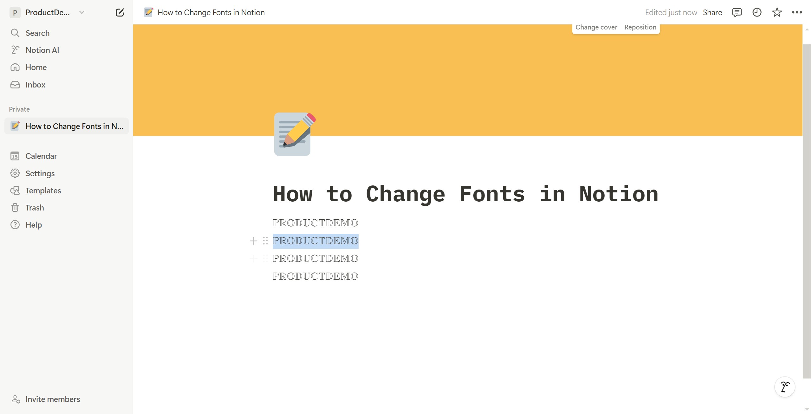Click Change cover
The width and height of the screenshot is (812, 414).
coord(596,27)
